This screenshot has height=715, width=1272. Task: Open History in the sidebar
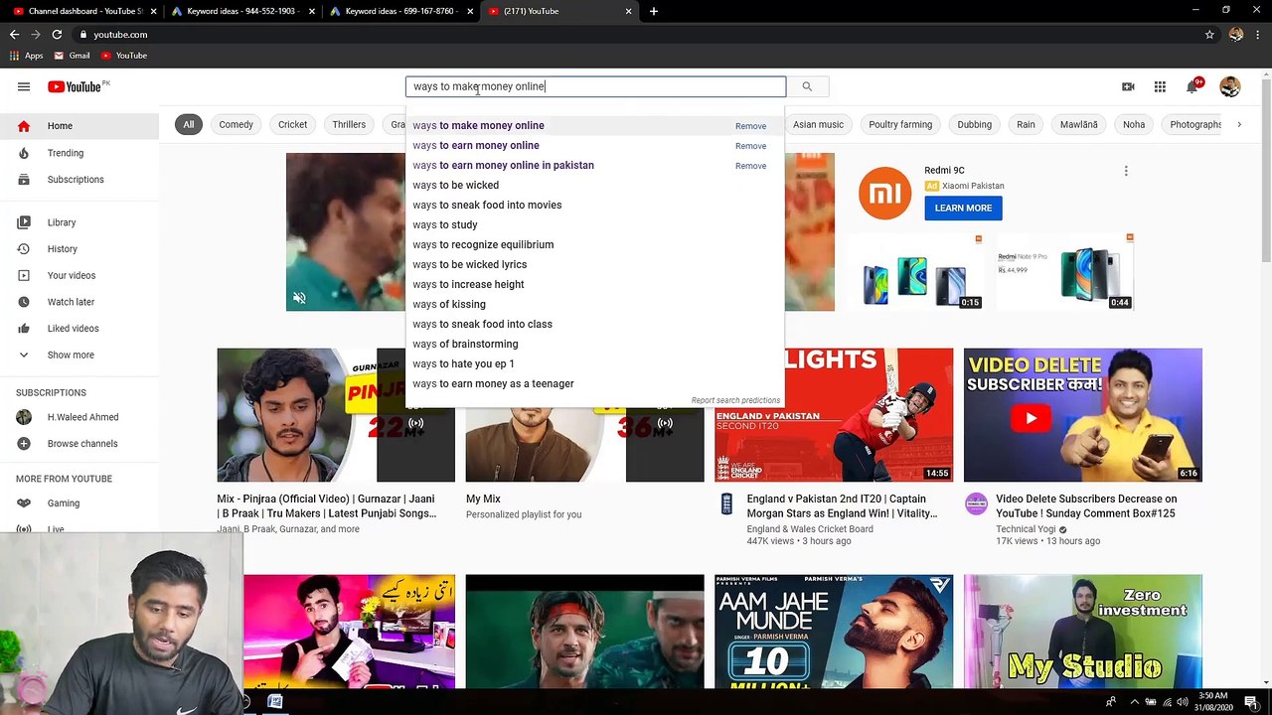pyautogui.click(x=79, y=249)
